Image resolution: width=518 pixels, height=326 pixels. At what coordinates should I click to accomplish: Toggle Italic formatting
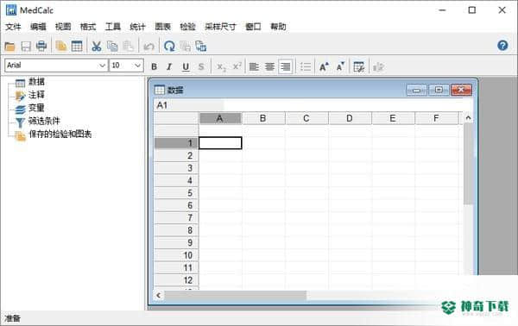(x=169, y=67)
